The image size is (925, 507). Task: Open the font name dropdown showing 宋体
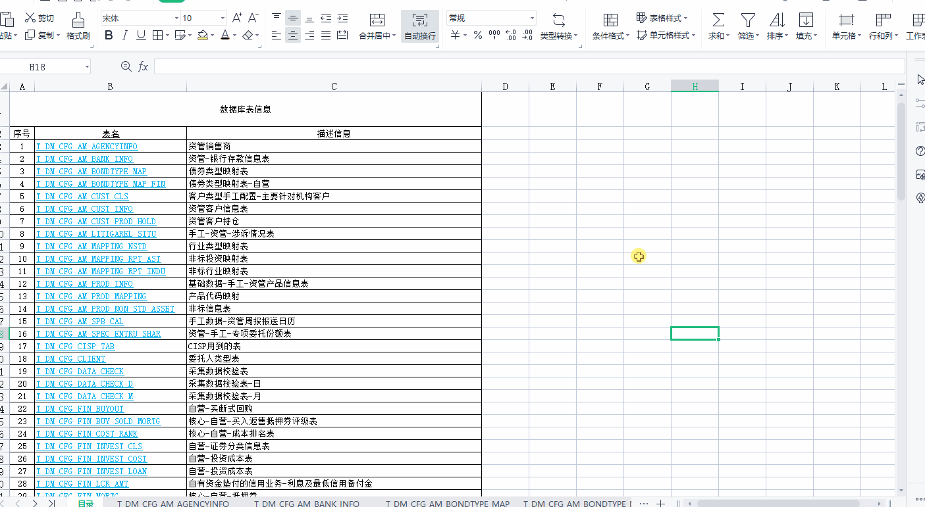click(140, 18)
